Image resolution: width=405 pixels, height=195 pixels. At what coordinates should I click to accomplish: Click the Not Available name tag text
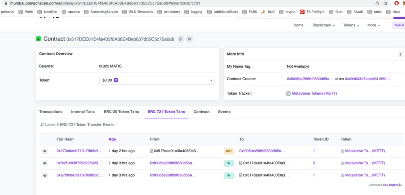point(298,66)
